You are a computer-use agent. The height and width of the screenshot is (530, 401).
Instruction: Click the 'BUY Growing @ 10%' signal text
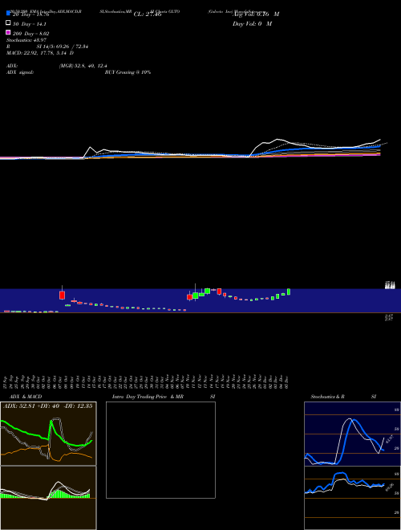128,72
